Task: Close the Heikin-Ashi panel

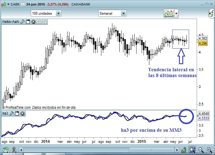Action: pos(34,22)
